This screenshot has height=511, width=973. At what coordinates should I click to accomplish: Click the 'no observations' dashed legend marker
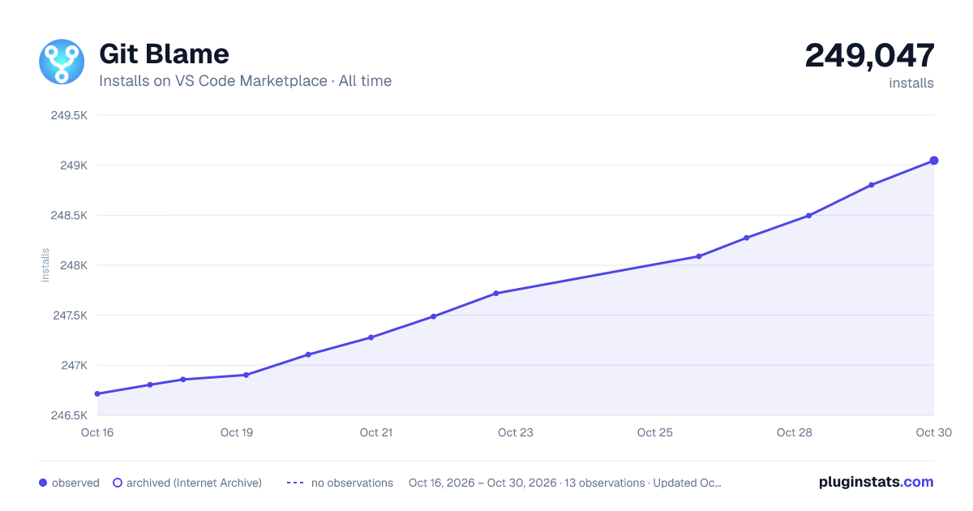[295, 483]
